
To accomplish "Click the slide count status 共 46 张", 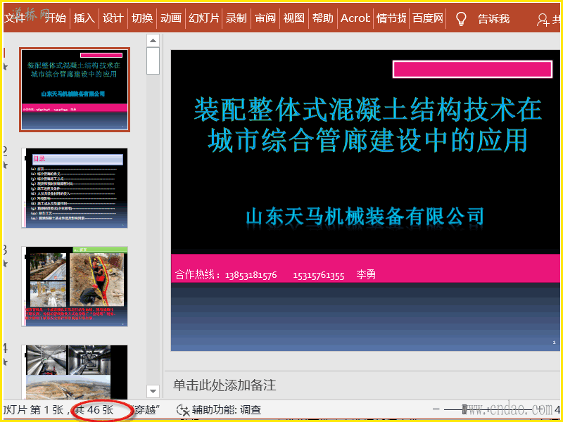I will [95, 409].
